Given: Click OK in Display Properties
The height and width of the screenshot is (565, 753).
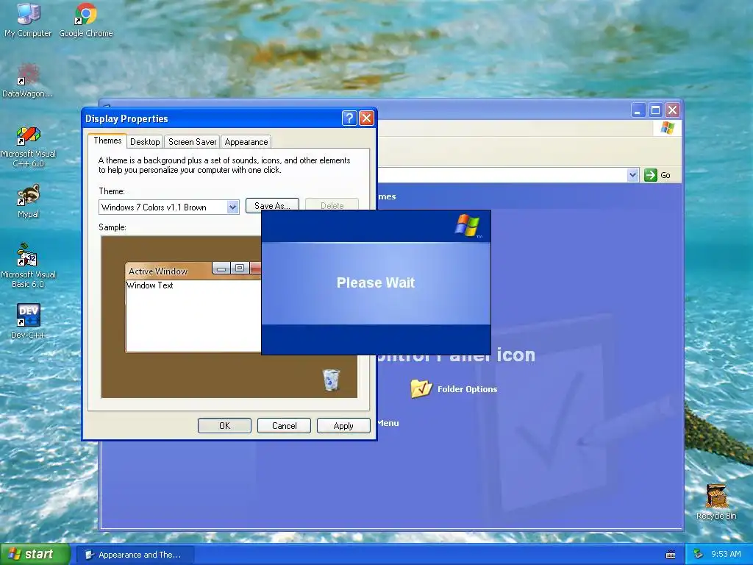Looking at the screenshot, I should point(225,426).
